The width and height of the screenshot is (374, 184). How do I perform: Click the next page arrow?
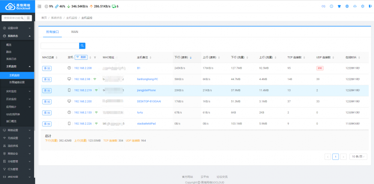coord(343,157)
